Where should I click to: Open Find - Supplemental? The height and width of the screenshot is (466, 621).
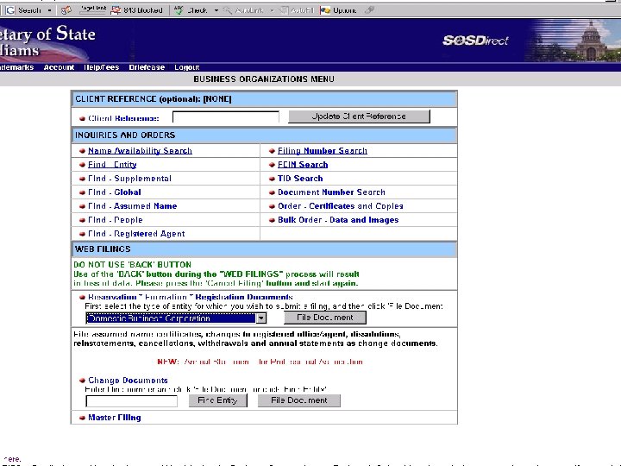pos(130,179)
